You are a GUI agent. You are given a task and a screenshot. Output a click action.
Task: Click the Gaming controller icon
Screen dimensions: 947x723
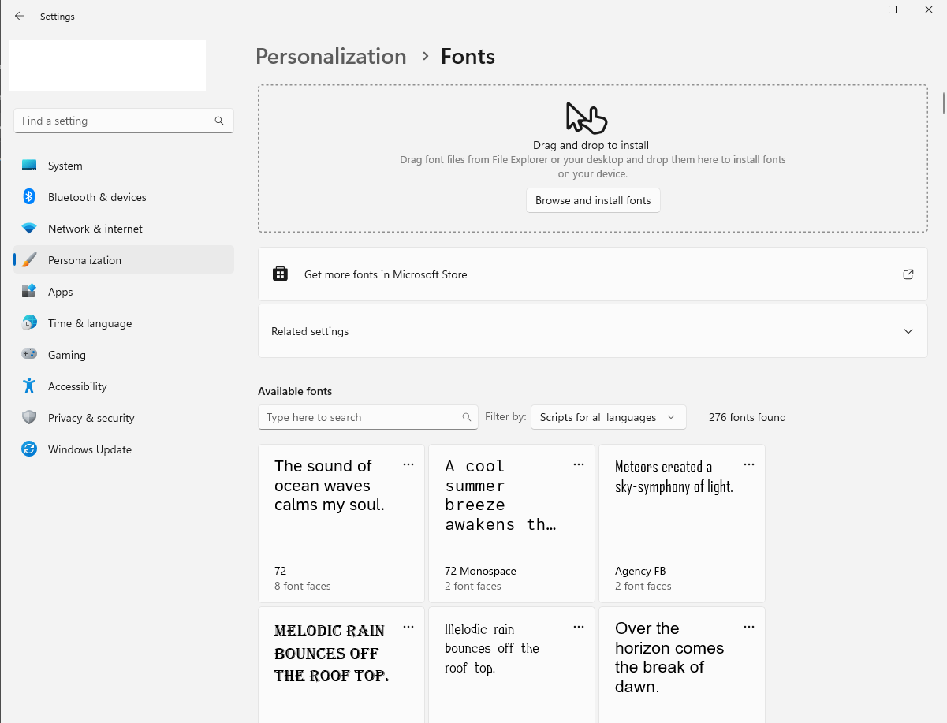(29, 355)
